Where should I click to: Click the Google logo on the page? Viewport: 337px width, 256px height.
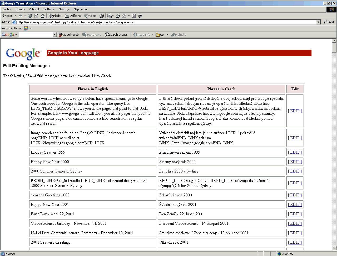[24, 54]
